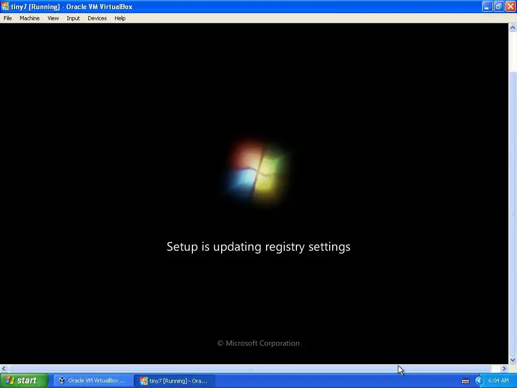Click the 6:04 AM clock
517x388 pixels.
(498, 381)
